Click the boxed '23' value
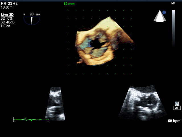 point(177,108)
